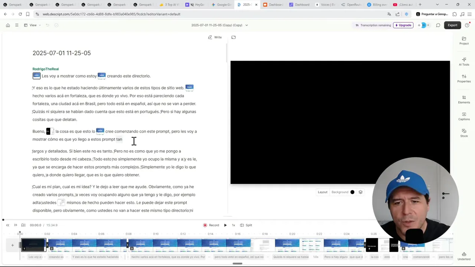Screen dimensions: 475x267
Task: Open the Background options dropdown
Action: coord(340,192)
